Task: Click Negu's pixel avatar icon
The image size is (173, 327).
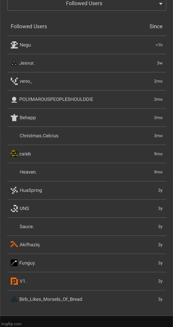Action: click(14, 45)
